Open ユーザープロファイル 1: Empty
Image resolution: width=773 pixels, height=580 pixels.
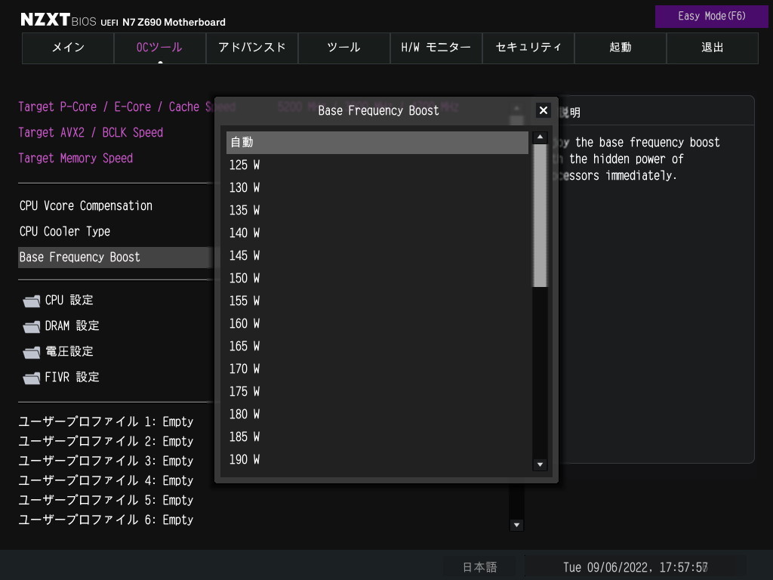pyautogui.click(x=106, y=421)
